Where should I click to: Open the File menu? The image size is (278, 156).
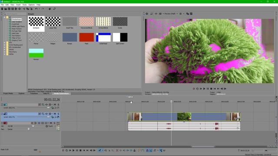(x=2, y=5)
